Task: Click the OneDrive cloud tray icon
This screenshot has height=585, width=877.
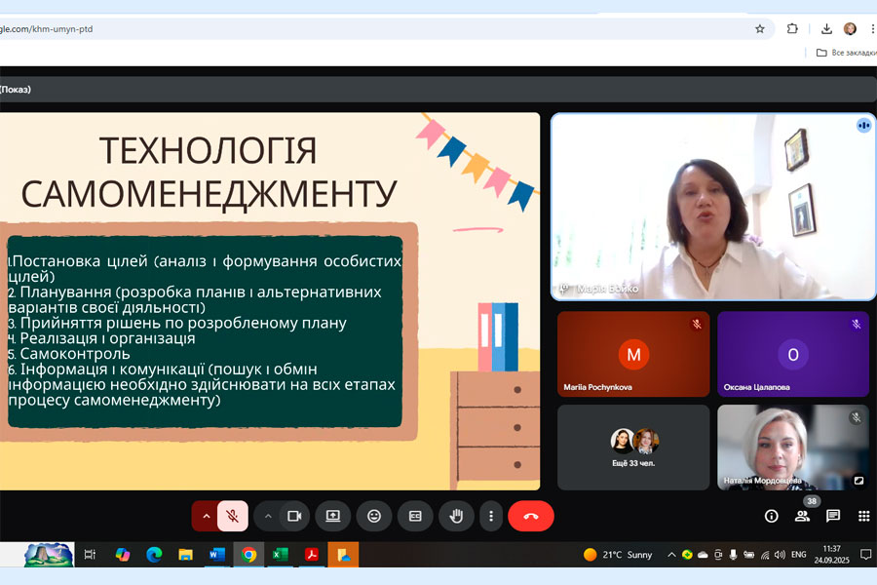Action: click(703, 555)
